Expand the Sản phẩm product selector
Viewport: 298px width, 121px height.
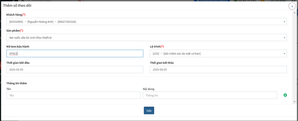tap(147, 37)
